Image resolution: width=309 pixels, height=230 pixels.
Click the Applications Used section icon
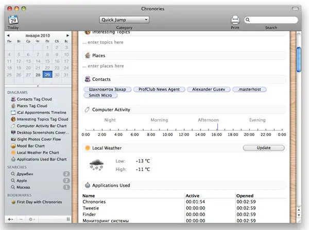[x=88, y=185]
